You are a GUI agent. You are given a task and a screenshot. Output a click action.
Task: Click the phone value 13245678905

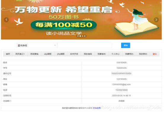click(x=121, y=90)
